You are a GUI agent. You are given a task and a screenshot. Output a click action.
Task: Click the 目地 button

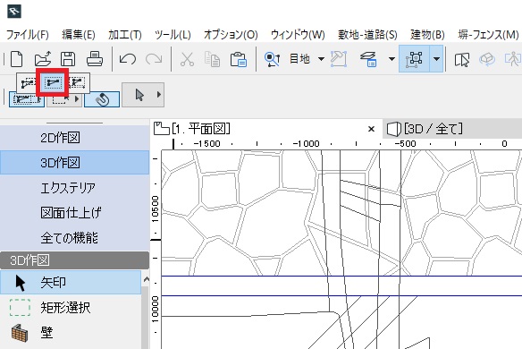(x=299, y=59)
